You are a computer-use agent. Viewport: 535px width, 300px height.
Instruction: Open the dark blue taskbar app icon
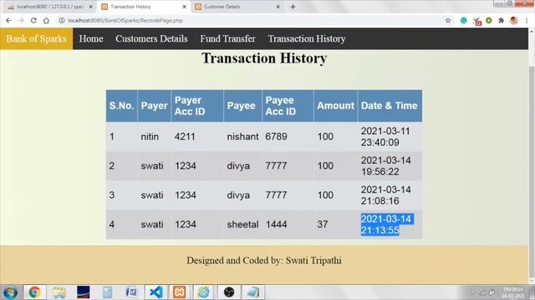tap(84, 292)
